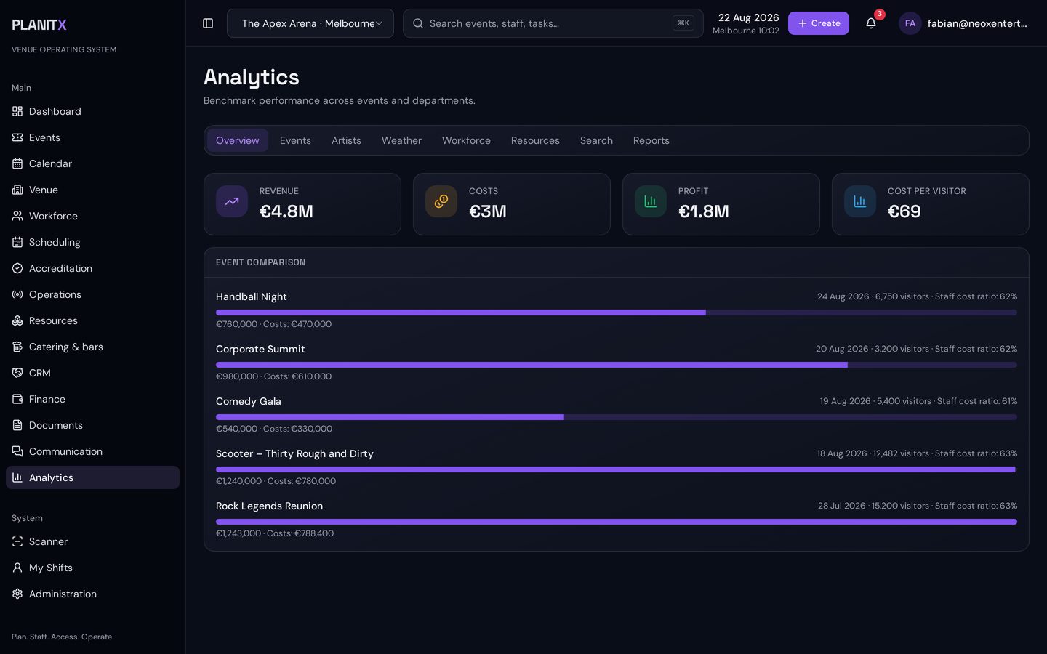Open Operations section

coord(92,294)
